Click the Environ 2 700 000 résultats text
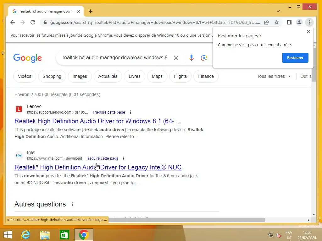 click(57, 94)
